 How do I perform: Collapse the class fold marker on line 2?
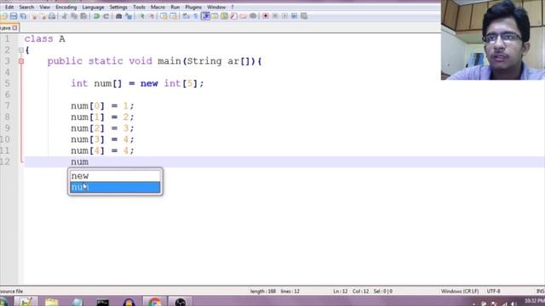click(x=21, y=50)
